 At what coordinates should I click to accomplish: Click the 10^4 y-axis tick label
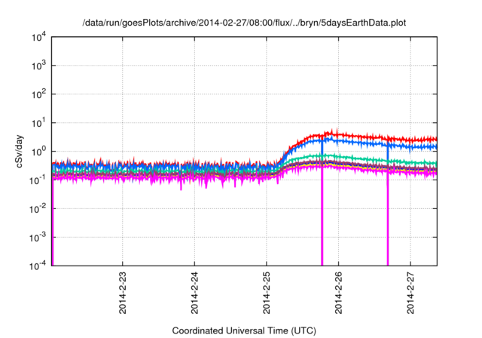(38, 37)
